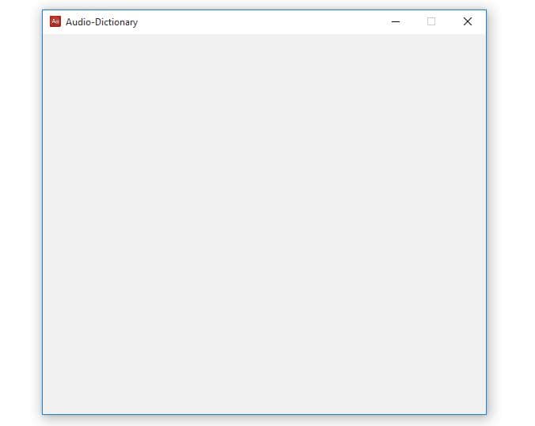Select the disabled square maximize icon

(x=431, y=21)
